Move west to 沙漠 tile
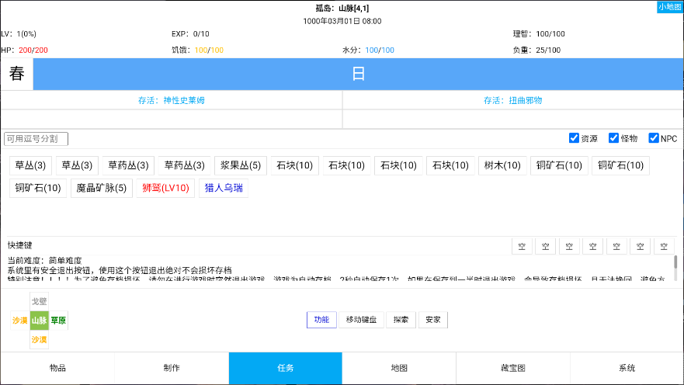Screen dimensions: 684x385 pos(20,321)
